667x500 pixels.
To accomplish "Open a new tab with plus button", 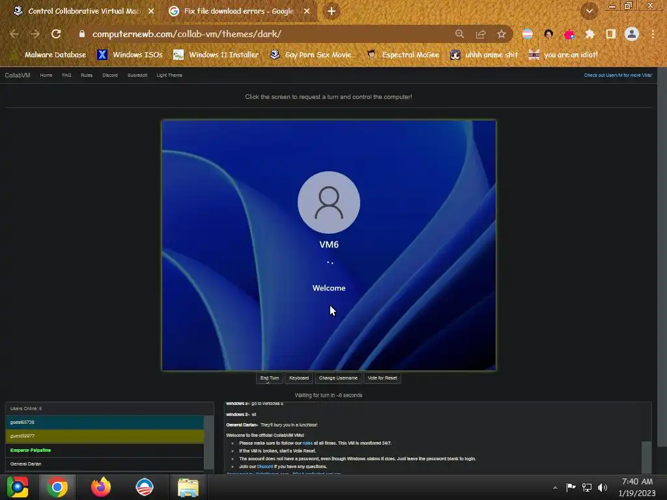I will click(332, 11).
